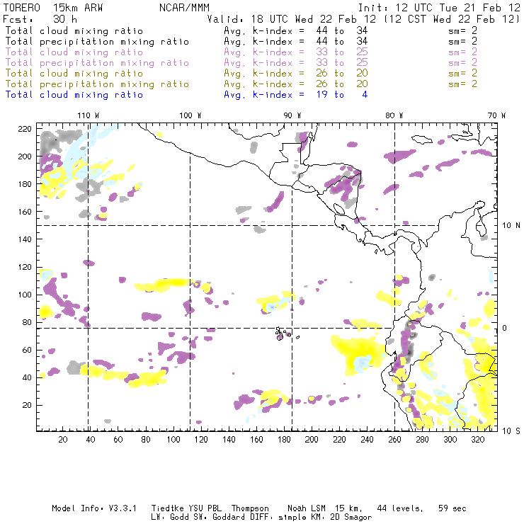The height and width of the screenshot is (524, 524).
Task: Click the '140' y-axis grid number
Action: 25,239
